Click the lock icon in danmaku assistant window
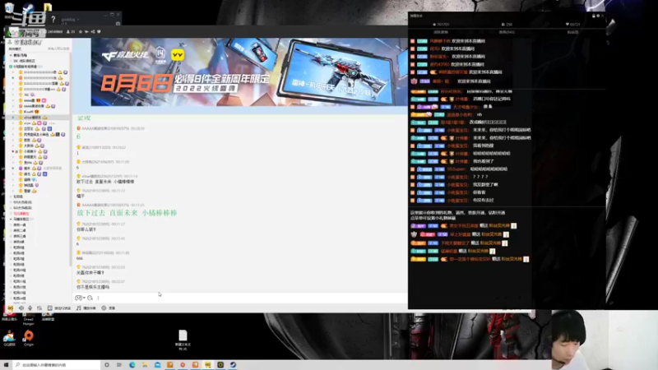The height and width of the screenshot is (370, 658). pos(594,16)
